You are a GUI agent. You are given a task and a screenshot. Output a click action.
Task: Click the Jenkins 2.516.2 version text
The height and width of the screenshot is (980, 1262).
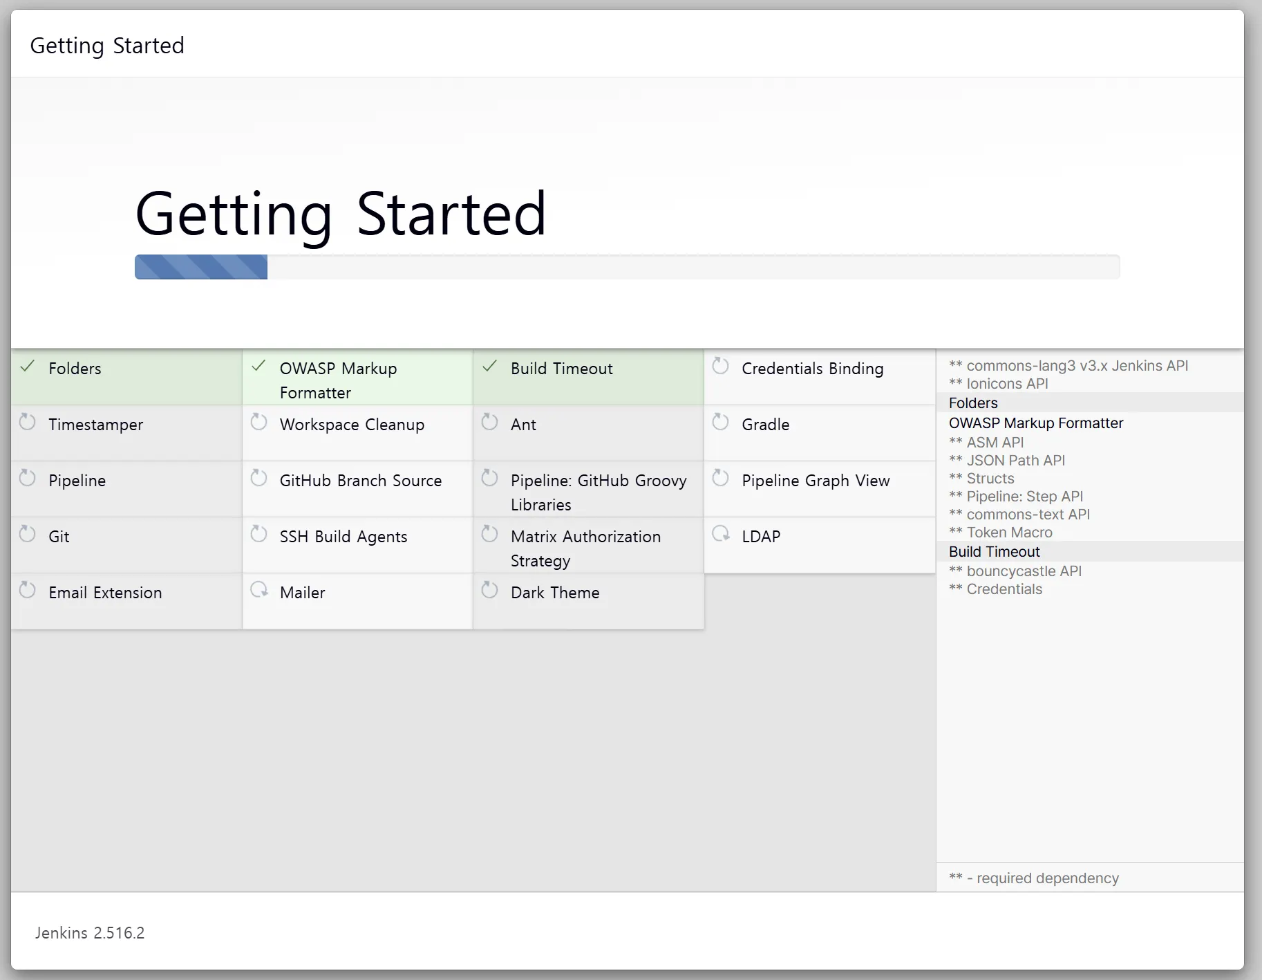click(90, 933)
